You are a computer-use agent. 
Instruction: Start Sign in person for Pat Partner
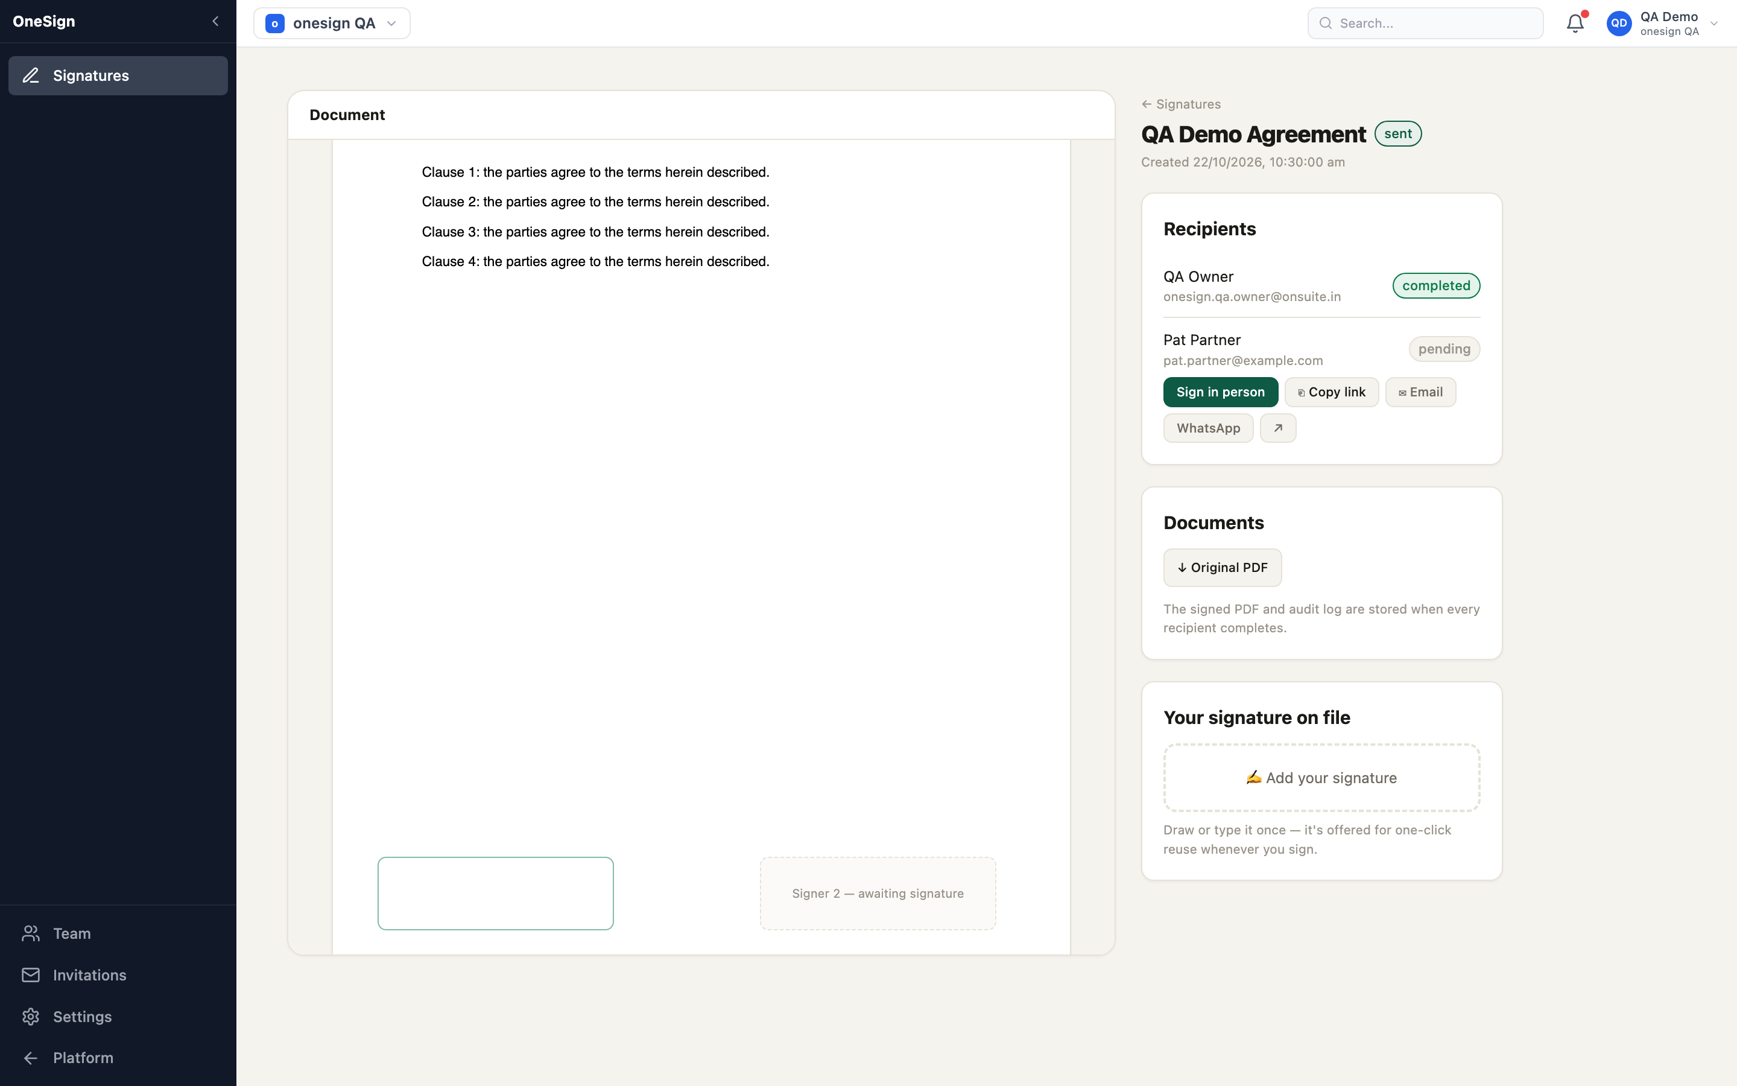tap(1220, 392)
